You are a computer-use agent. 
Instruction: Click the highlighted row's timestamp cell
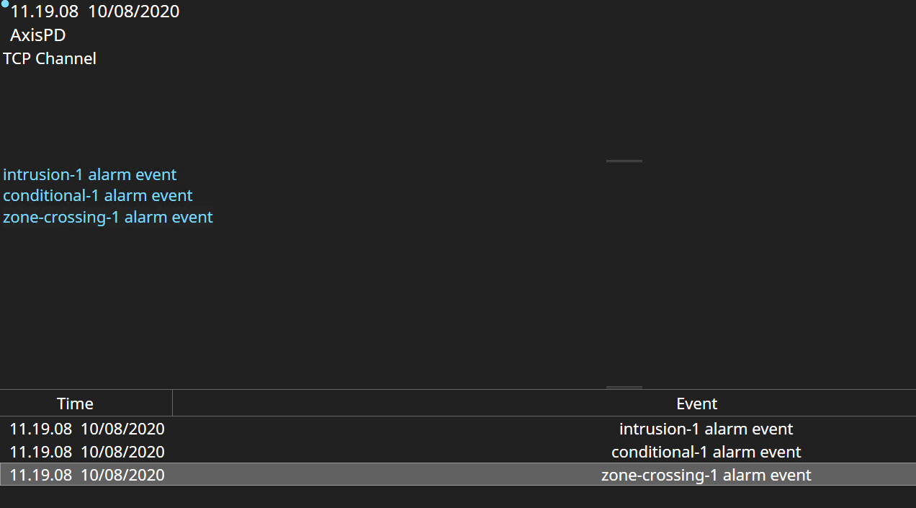[x=87, y=476]
